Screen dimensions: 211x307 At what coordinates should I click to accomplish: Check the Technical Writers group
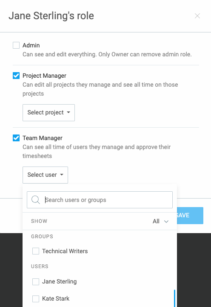click(36, 251)
